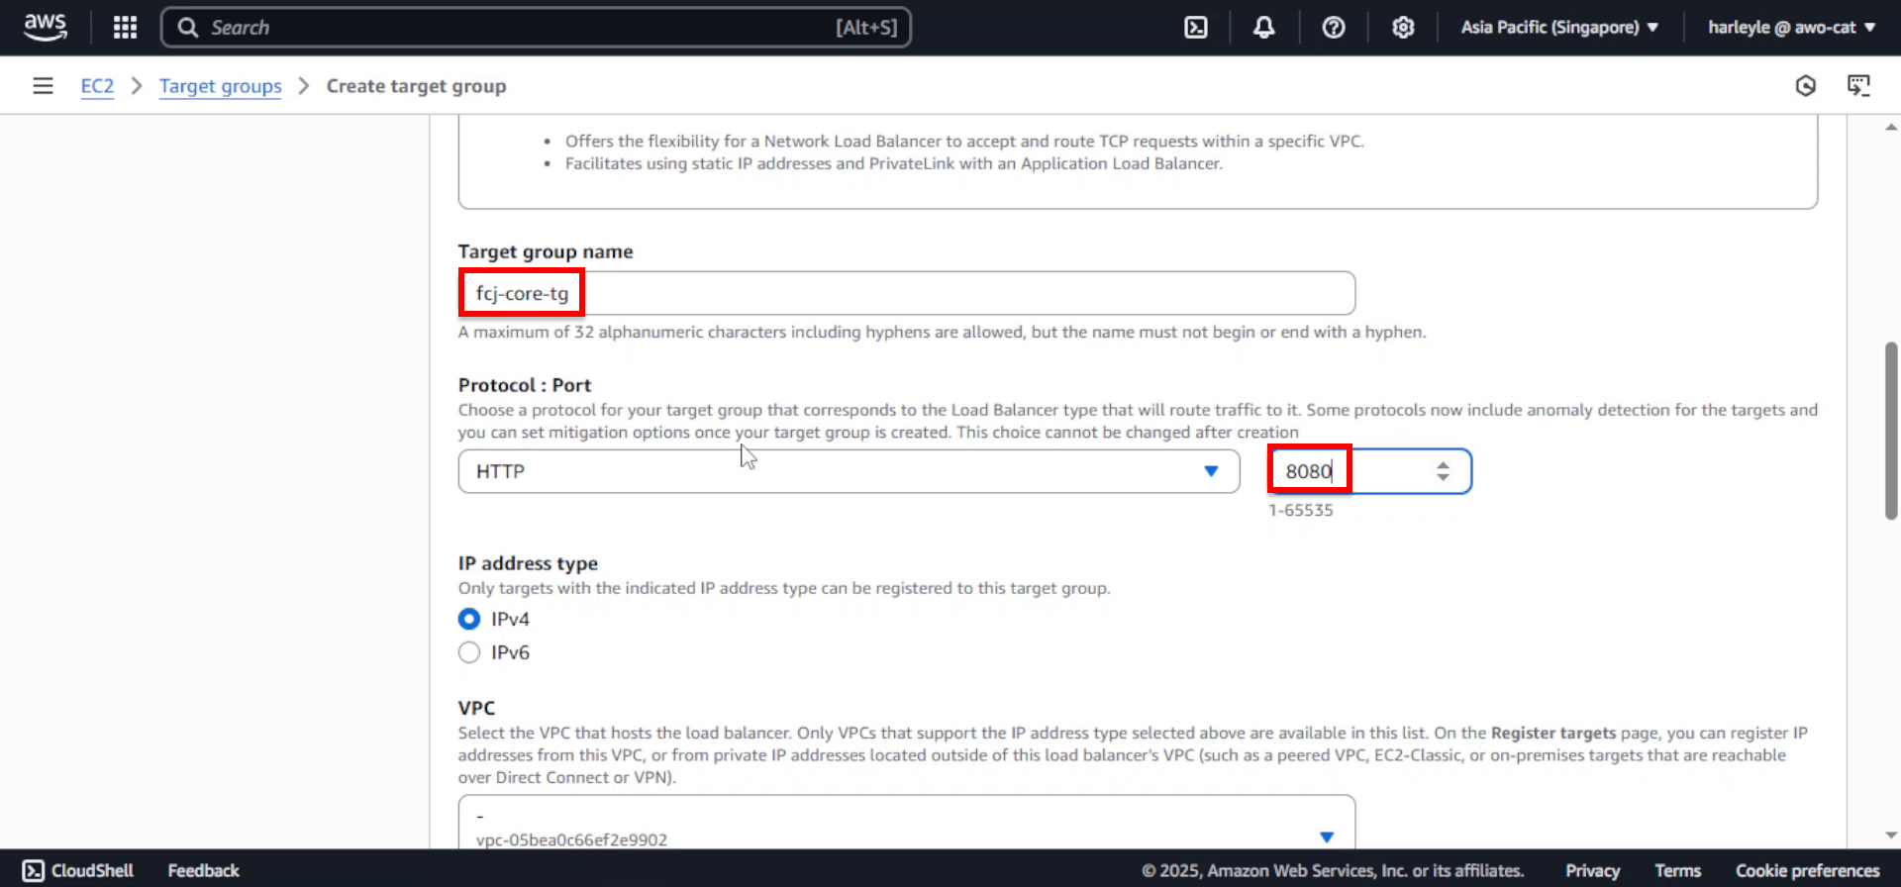Click the "IP address type" heading
Screen dimensions: 1901x887
pyautogui.click(x=528, y=563)
